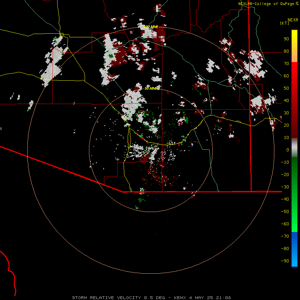Screen dimensions: 300x300
Task: Select the 100 NMI range ring label
Action: tap(151, 27)
